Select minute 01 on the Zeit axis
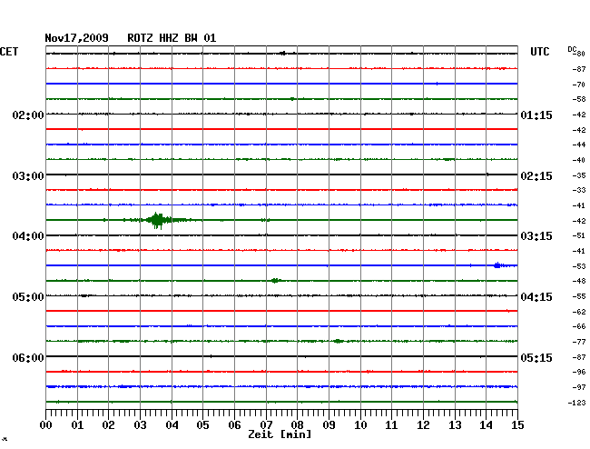The image size is (590, 449). (x=77, y=424)
